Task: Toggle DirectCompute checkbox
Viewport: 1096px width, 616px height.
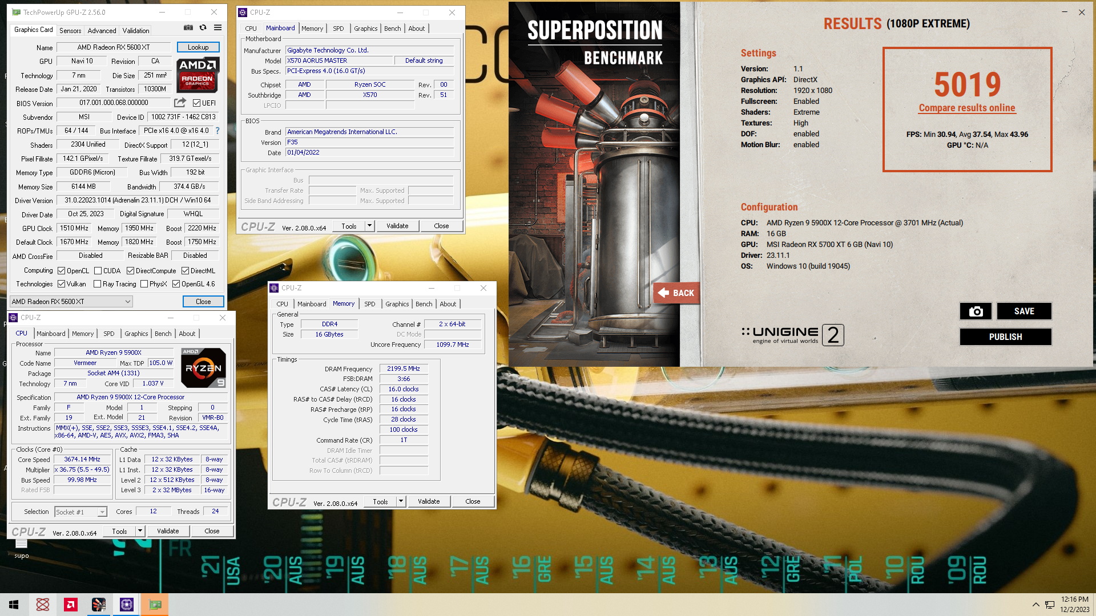Action: [x=130, y=271]
